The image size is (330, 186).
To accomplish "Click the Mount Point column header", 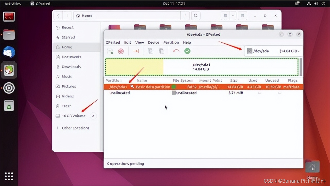I will [x=211, y=80].
